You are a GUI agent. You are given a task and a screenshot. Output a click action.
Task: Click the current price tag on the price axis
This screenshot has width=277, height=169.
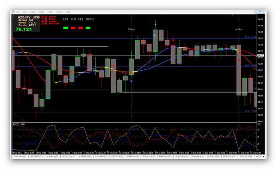[260, 56]
